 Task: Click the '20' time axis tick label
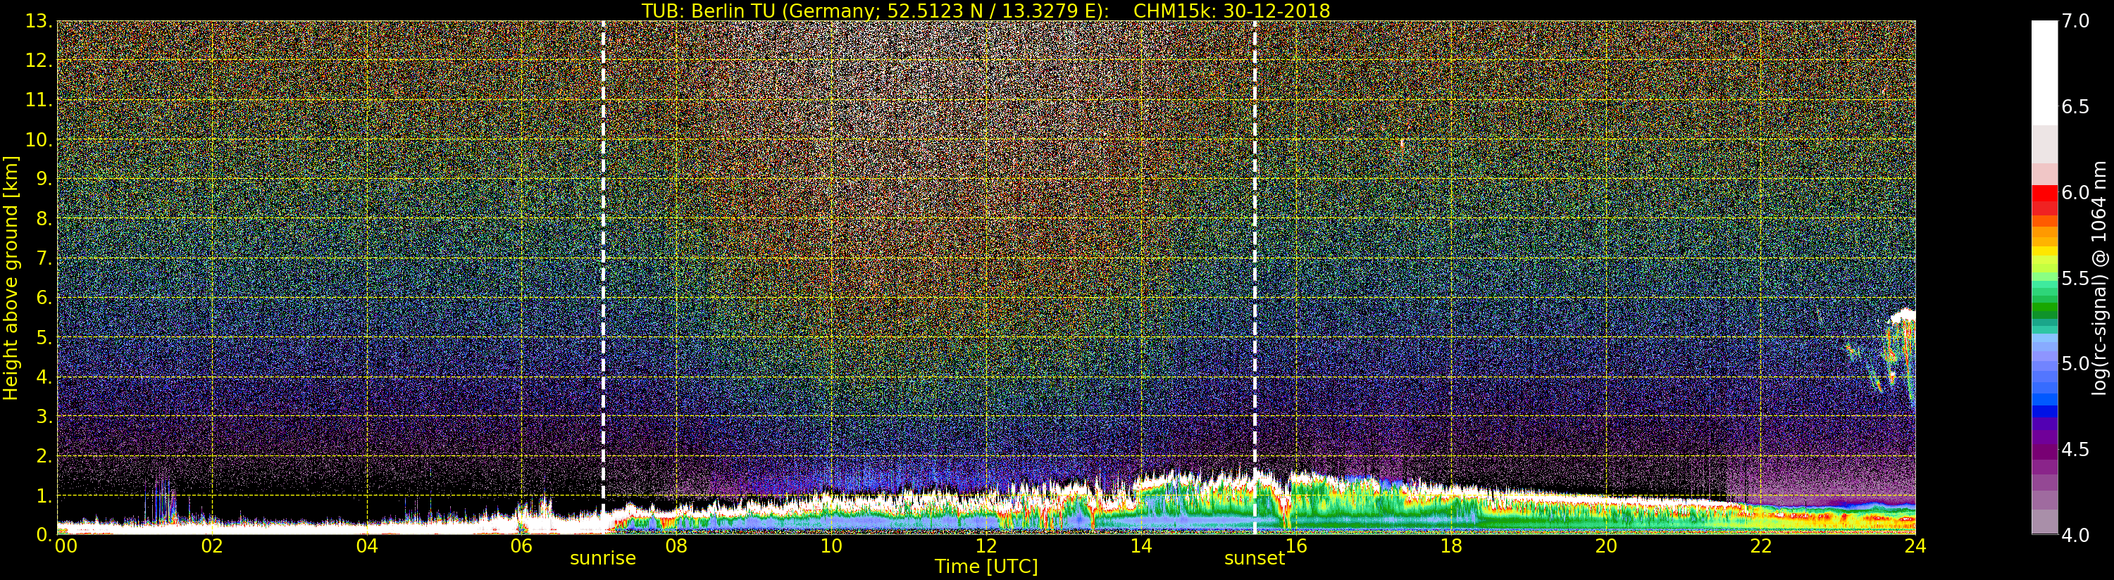pos(1605,546)
